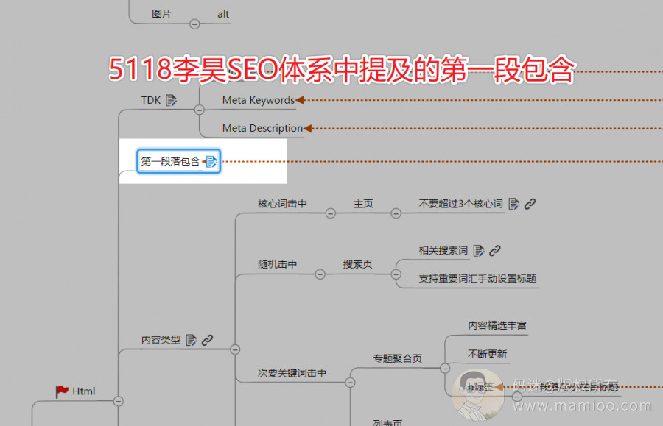This screenshot has height=426, width=663.
Task: Collapse the 核心词击中 branch
Action: (330, 213)
